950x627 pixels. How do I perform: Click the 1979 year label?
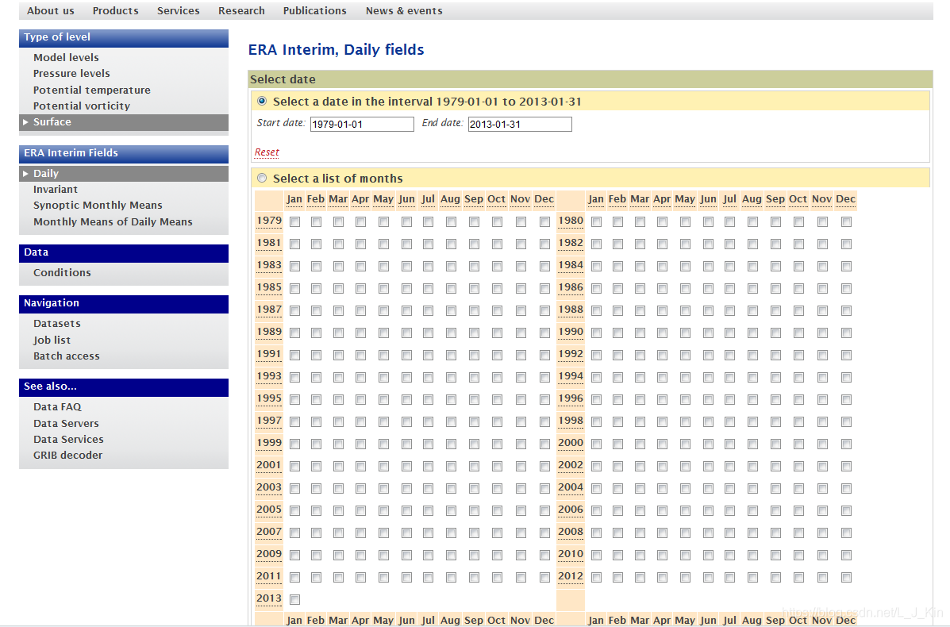point(269,221)
